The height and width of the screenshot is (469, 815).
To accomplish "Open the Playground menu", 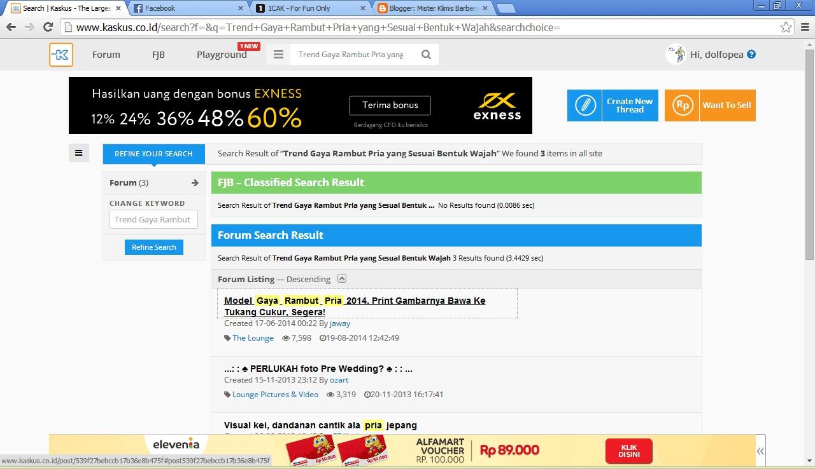I will click(222, 55).
